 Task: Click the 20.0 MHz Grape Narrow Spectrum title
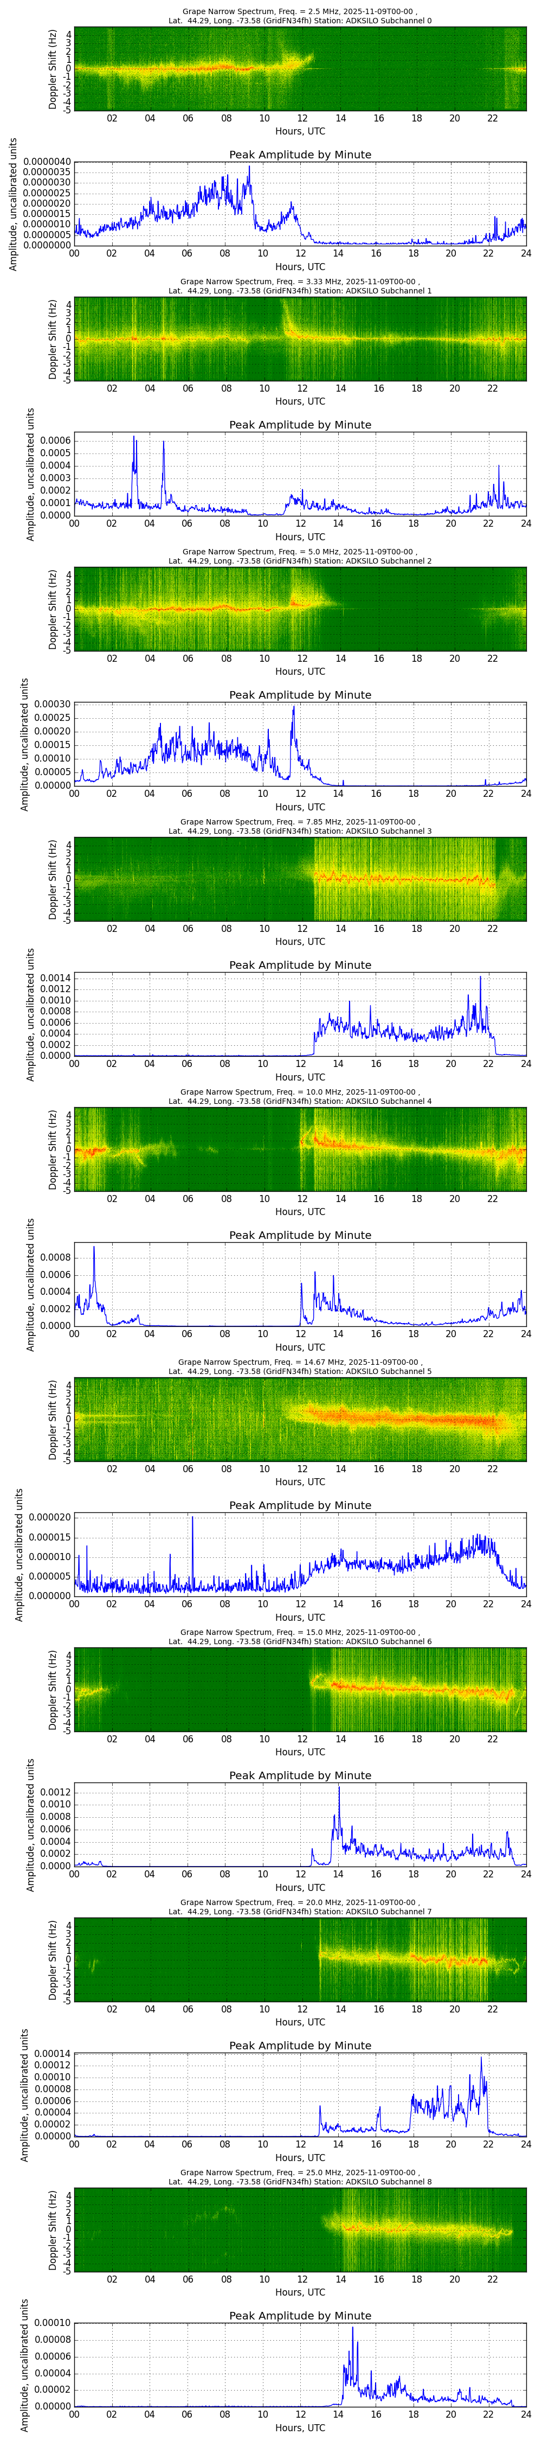click(299, 1907)
